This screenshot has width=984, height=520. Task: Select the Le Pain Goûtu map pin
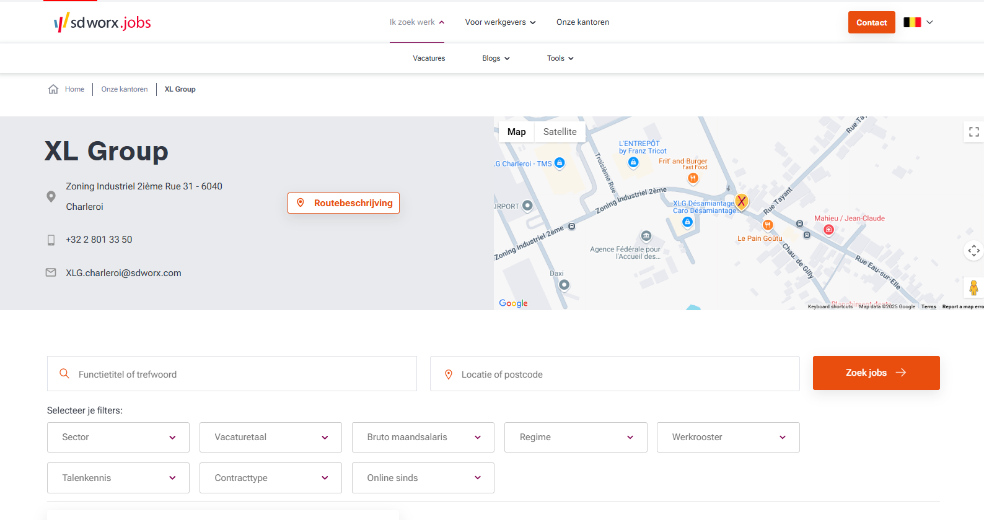click(x=768, y=225)
